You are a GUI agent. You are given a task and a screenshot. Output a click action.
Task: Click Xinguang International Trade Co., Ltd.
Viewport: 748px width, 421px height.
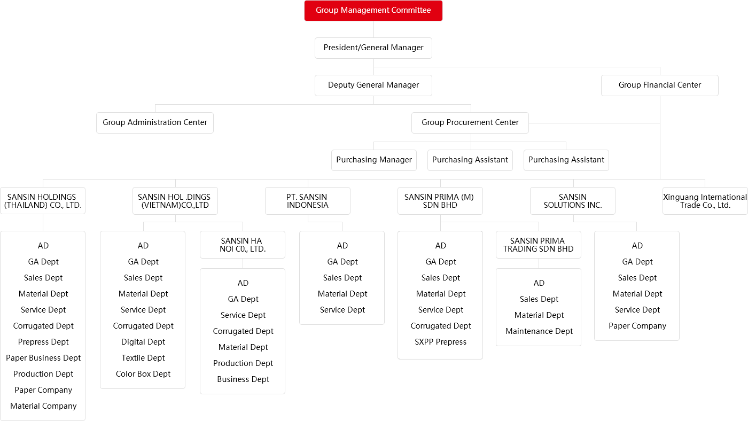pyautogui.click(x=705, y=201)
